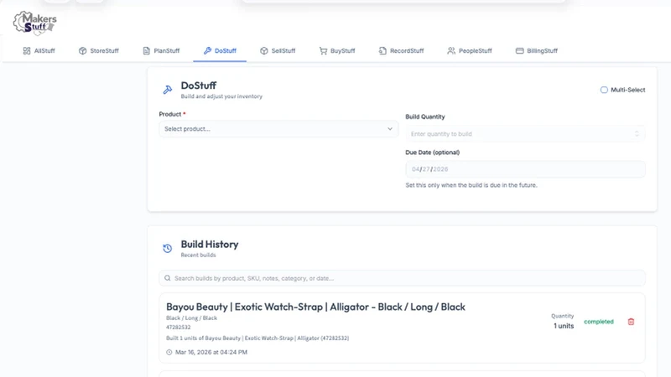Open the AllStuff tab
The image size is (671, 377).
tap(39, 51)
